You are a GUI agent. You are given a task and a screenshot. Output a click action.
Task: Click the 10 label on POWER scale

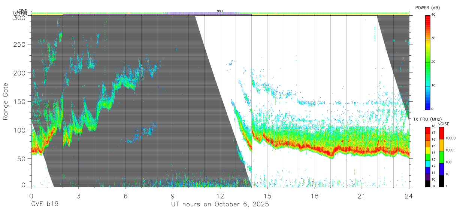coord(434,86)
